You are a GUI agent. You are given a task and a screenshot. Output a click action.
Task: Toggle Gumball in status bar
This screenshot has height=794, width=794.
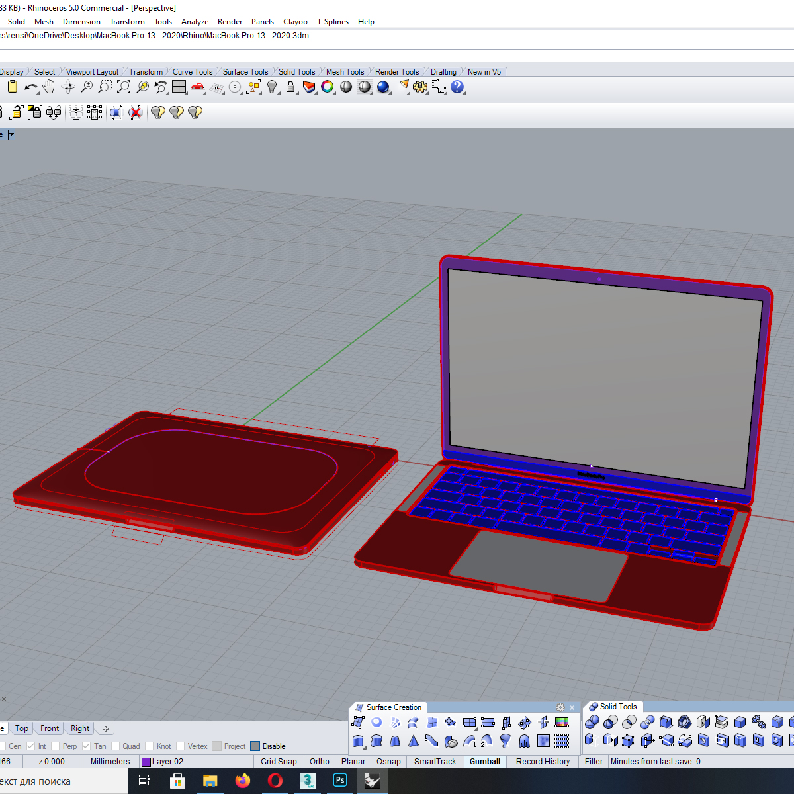[484, 762]
